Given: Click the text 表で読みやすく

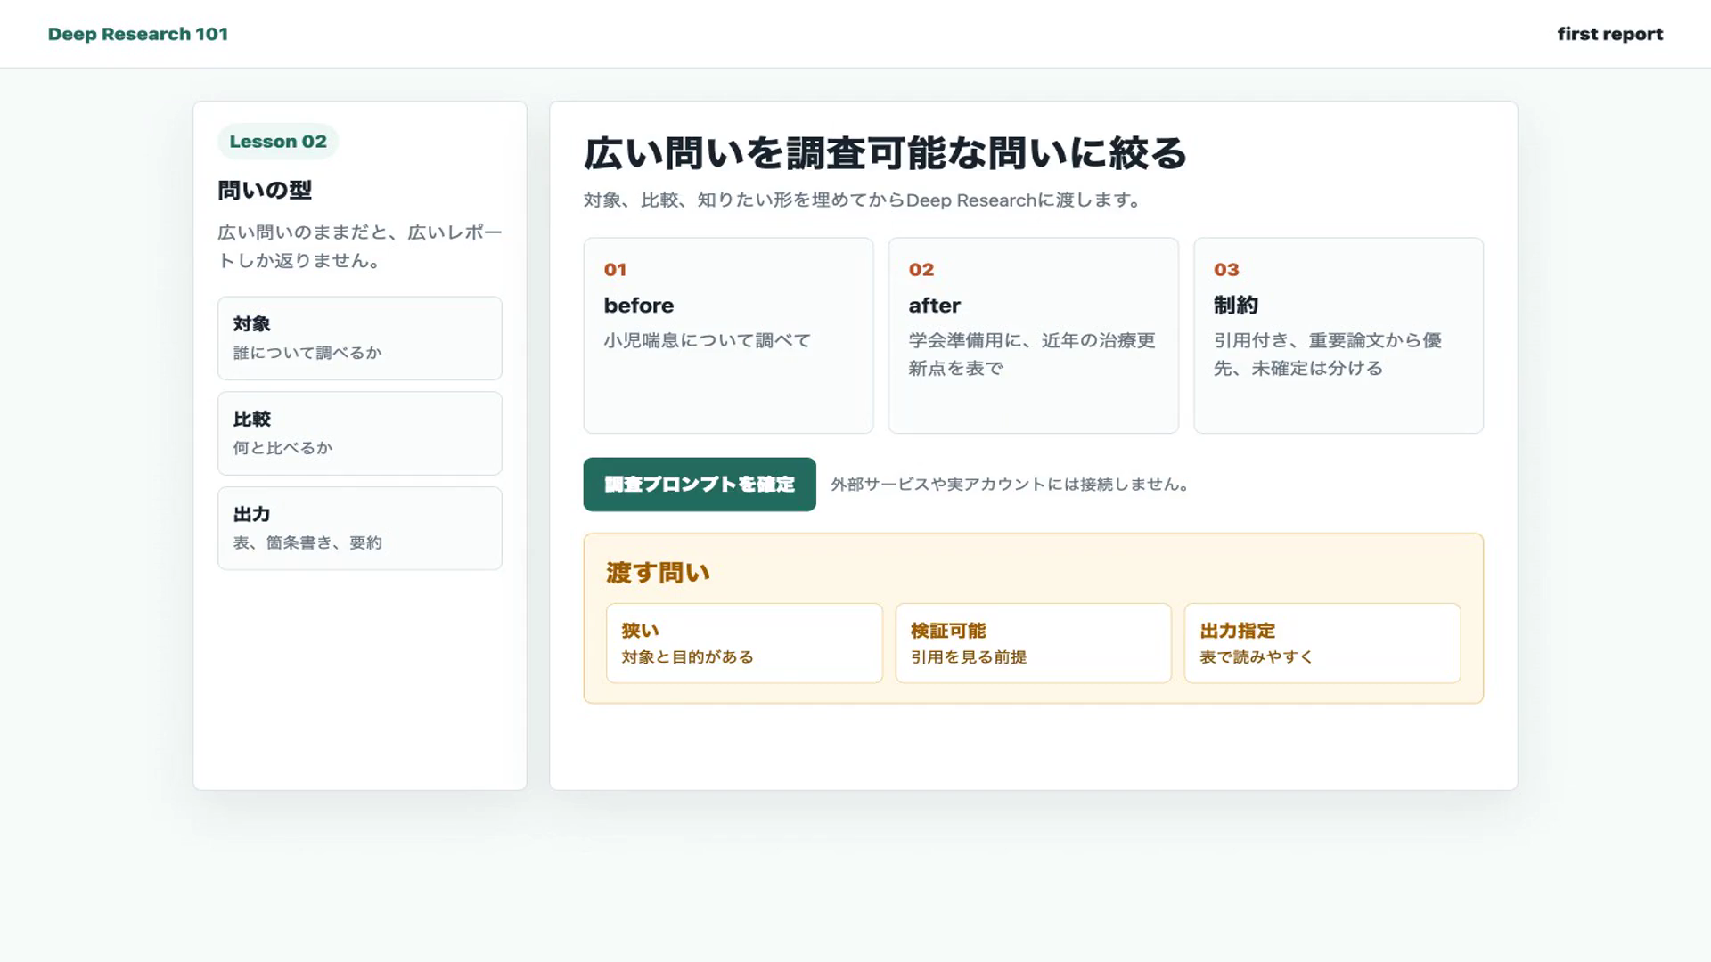Looking at the screenshot, I should (1257, 657).
